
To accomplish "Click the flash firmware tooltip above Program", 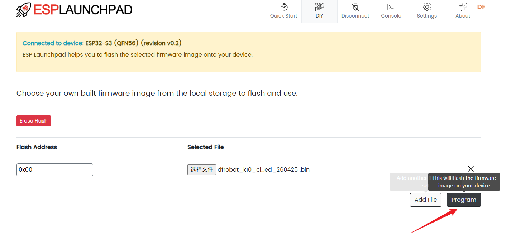I will [464, 182].
